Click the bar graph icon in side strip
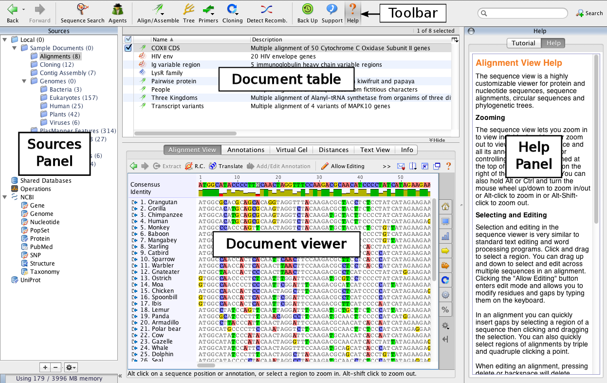Viewport: 607px width, 383px height. tap(445, 236)
